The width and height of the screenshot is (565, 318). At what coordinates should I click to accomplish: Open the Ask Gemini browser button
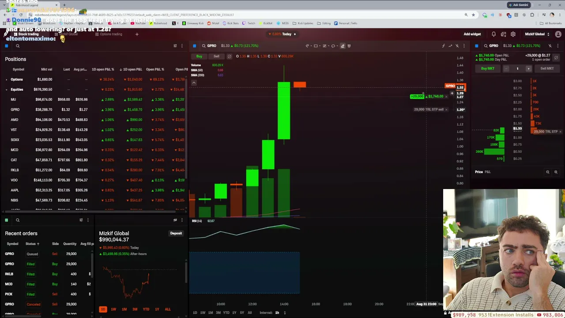(x=518, y=5)
